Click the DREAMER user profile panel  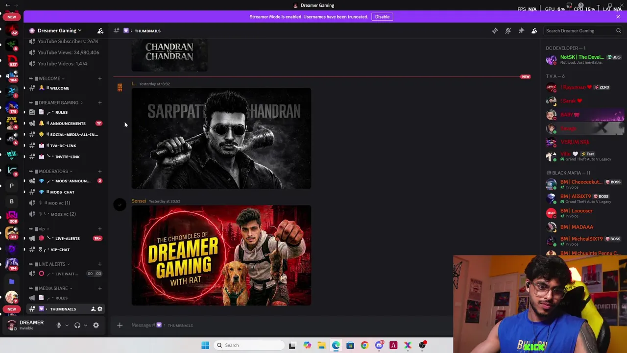[x=29, y=325]
